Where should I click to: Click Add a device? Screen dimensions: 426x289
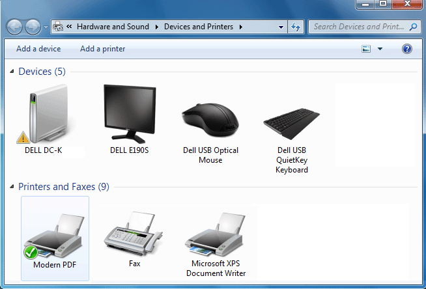click(38, 49)
